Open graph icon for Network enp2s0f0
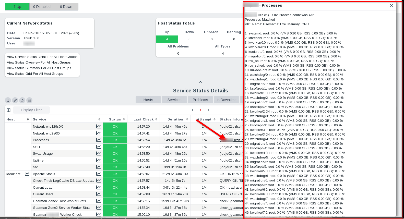The height and width of the screenshot is (219, 404). [x=98, y=133]
